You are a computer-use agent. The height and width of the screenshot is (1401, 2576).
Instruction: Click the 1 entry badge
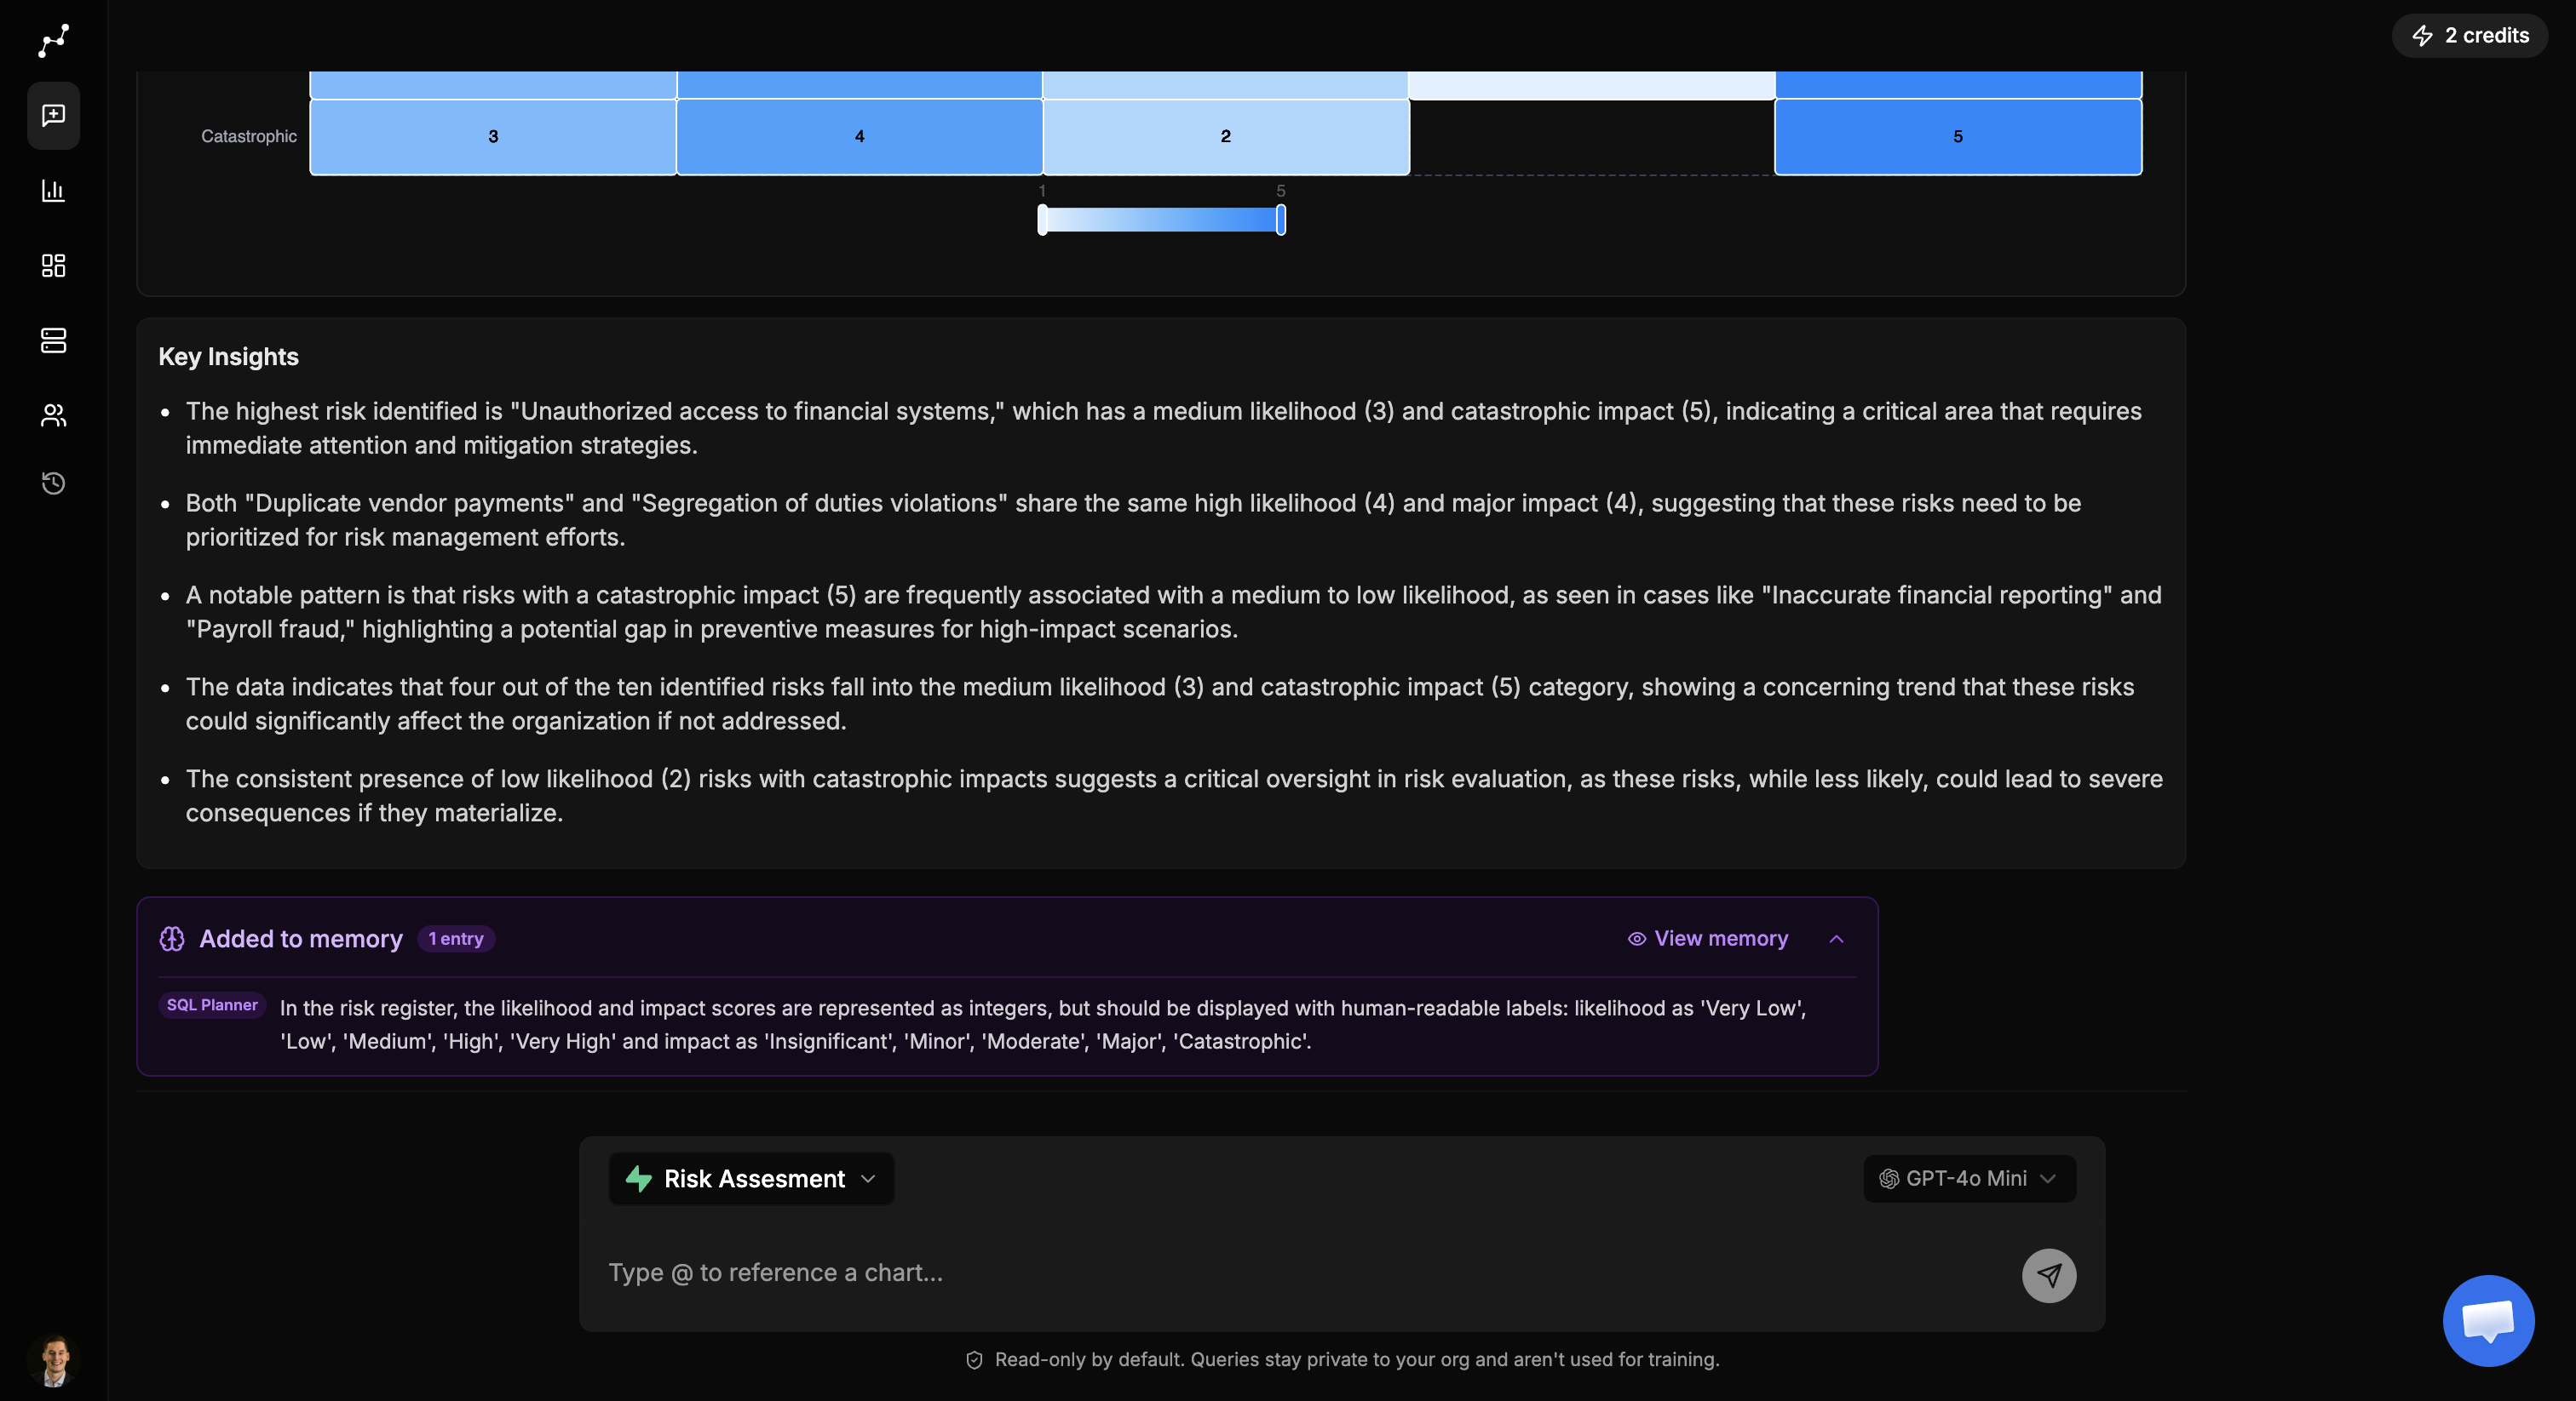[456, 938]
